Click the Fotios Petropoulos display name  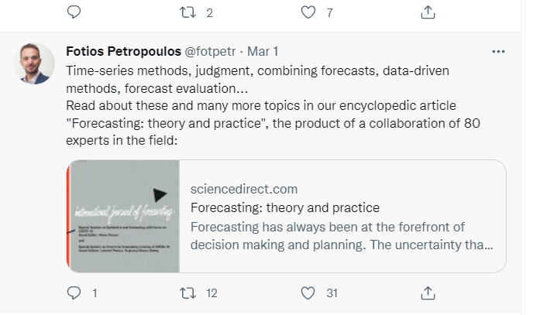pos(122,52)
